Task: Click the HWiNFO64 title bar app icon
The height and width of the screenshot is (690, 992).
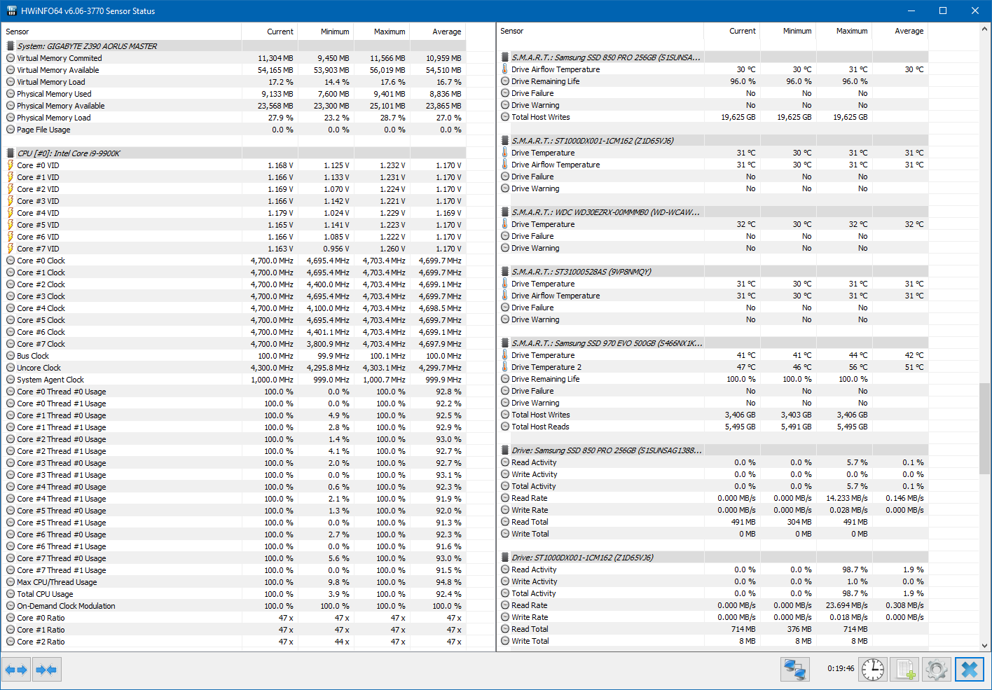Action: 11,11
